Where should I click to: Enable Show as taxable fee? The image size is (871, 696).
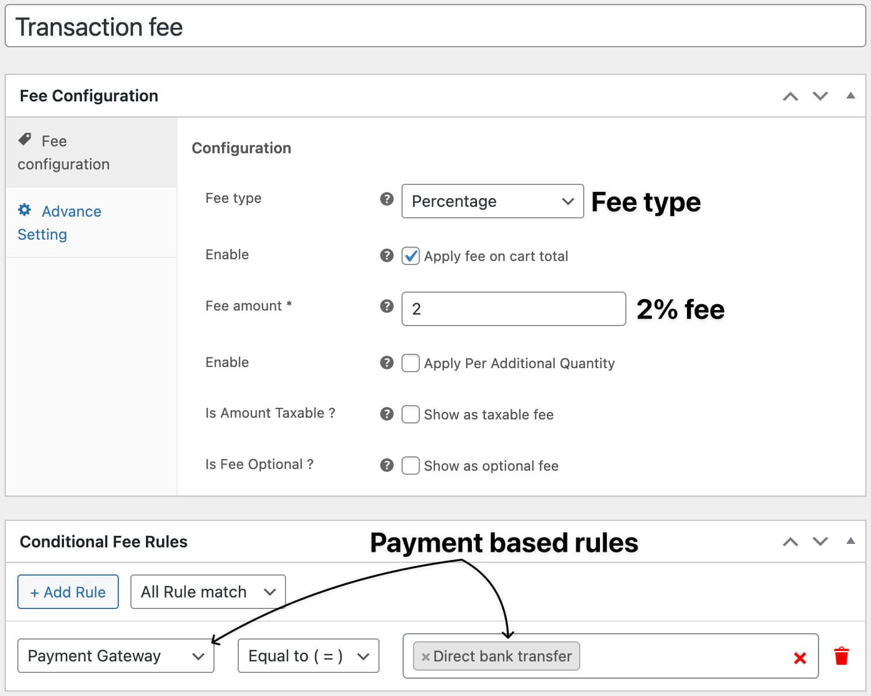coord(411,414)
